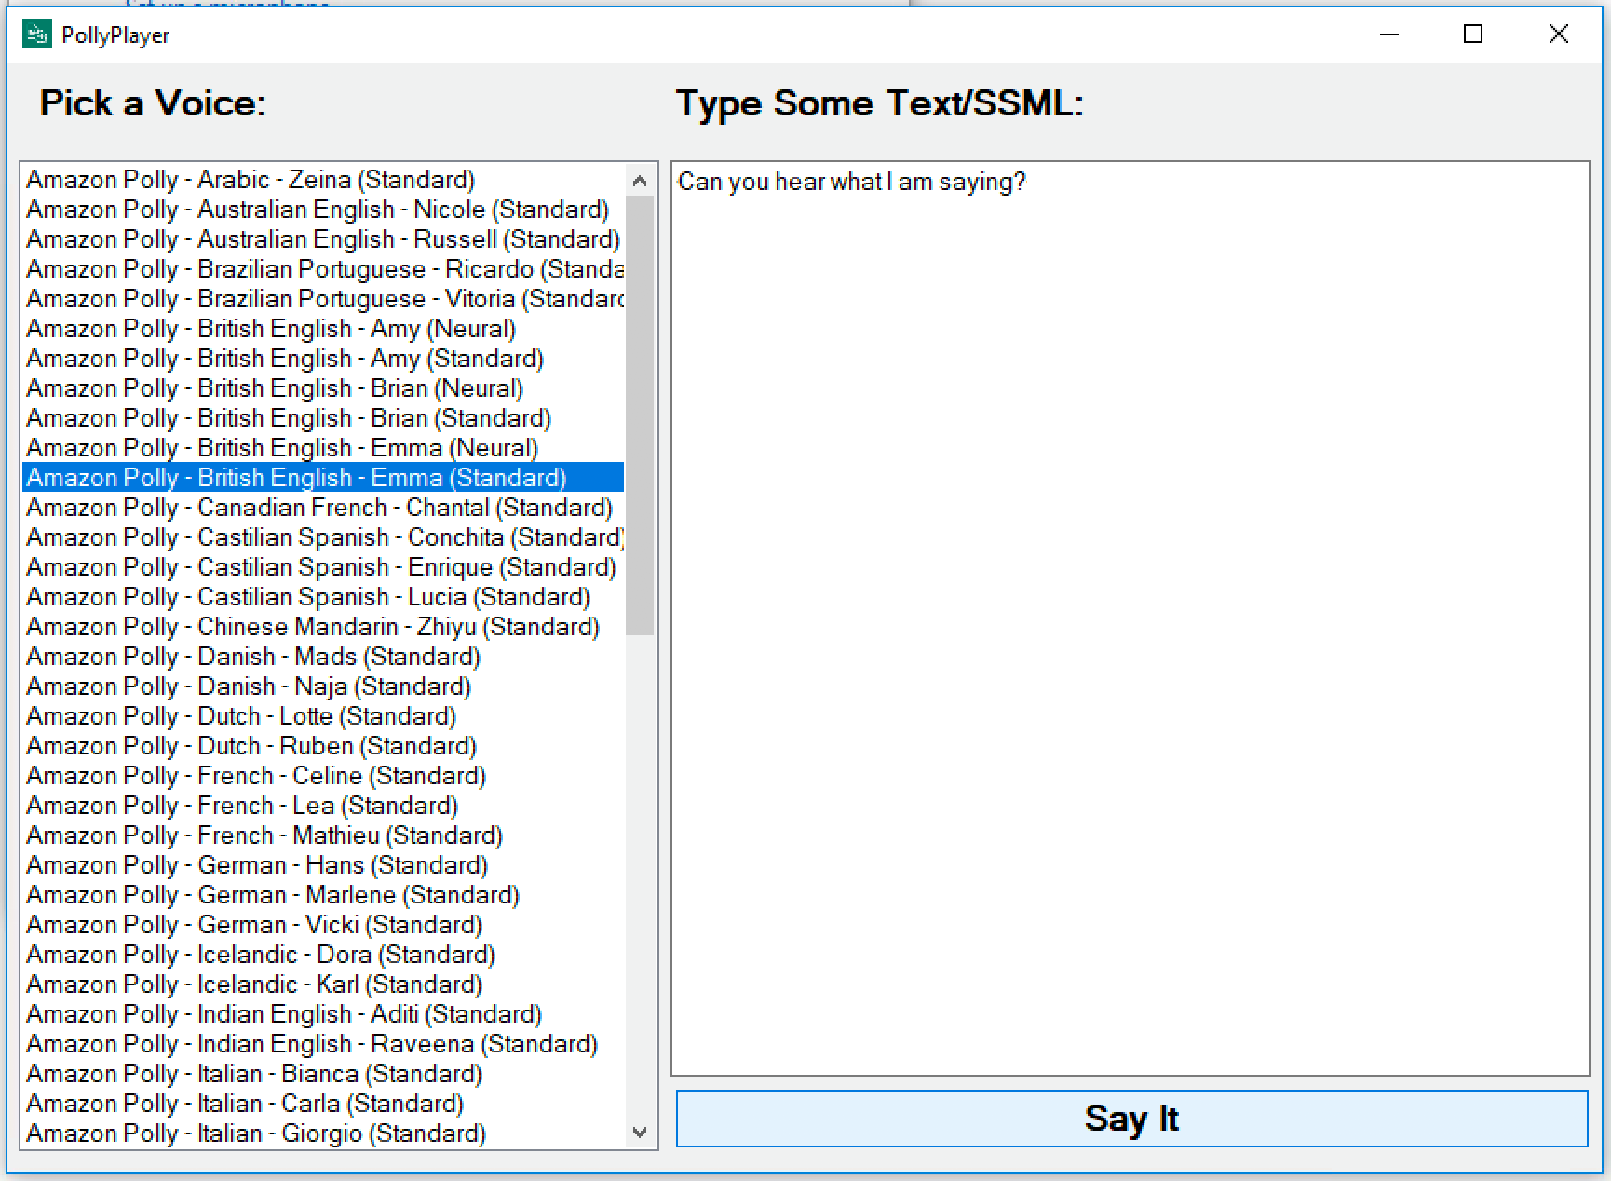
Task: Select German Hans (Standard) voice
Action: 257,865
